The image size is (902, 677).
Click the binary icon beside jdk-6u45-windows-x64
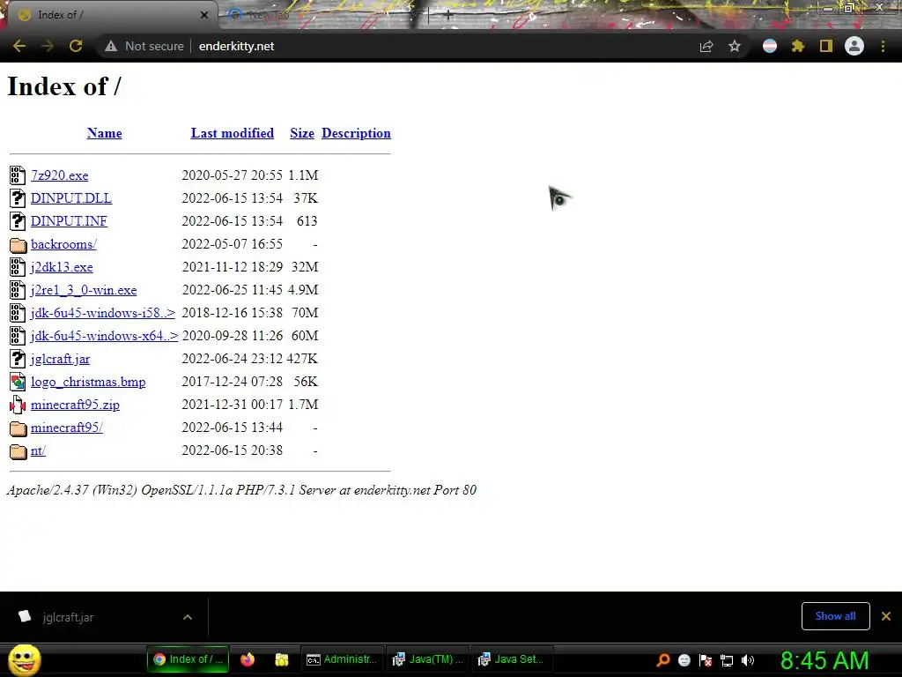pyautogui.click(x=18, y=336)
